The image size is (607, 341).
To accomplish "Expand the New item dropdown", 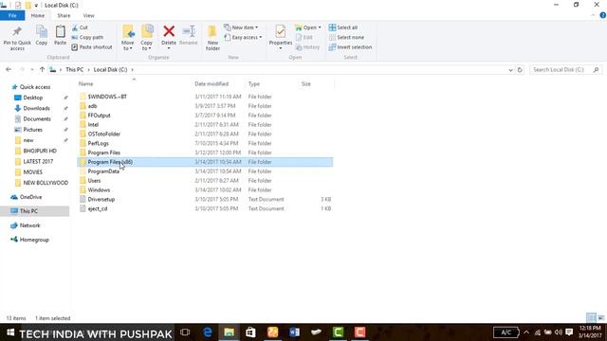I will coord(241,27).
